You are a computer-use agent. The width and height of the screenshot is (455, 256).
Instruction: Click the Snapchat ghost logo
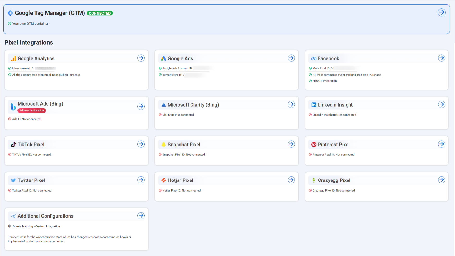click(x=163, y=145)
